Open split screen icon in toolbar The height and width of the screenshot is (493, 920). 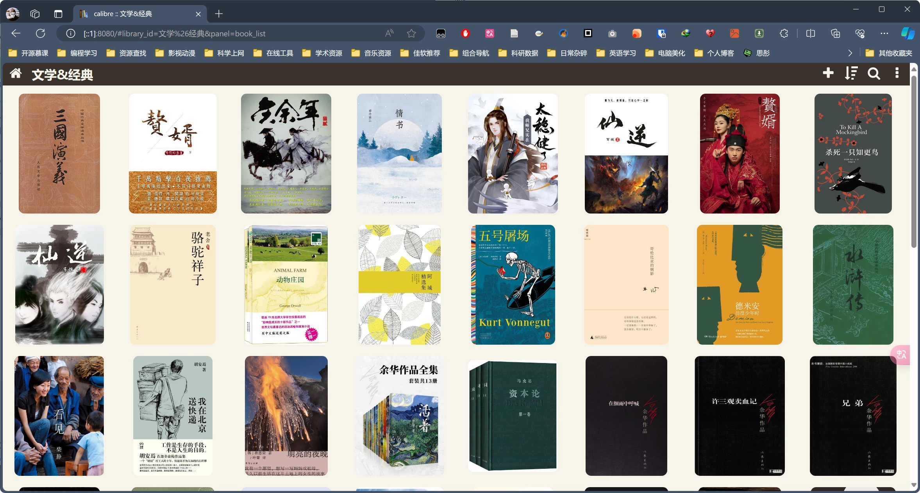(811, 34)
